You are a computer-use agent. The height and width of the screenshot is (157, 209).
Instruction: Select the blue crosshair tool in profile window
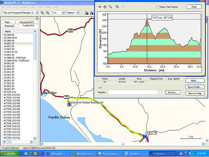105,7
